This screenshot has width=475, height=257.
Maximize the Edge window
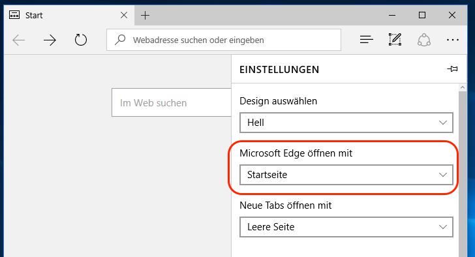click(x=422, y=15)
